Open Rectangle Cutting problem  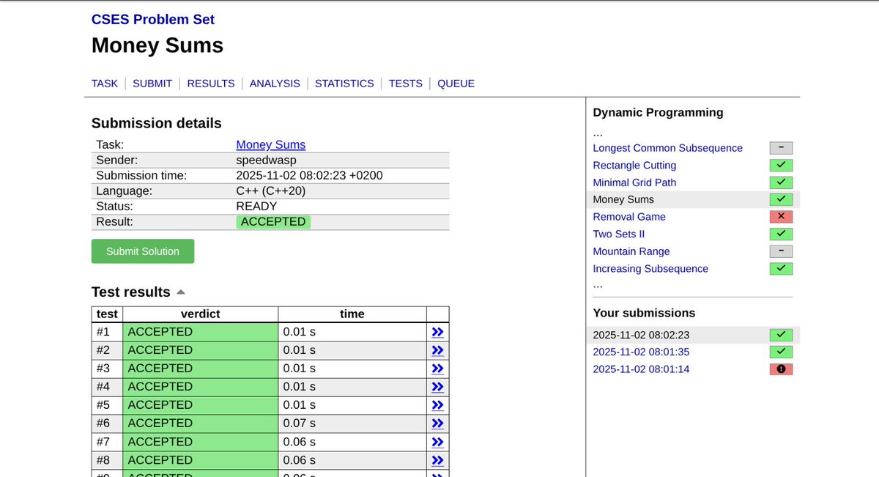point(634,166)
